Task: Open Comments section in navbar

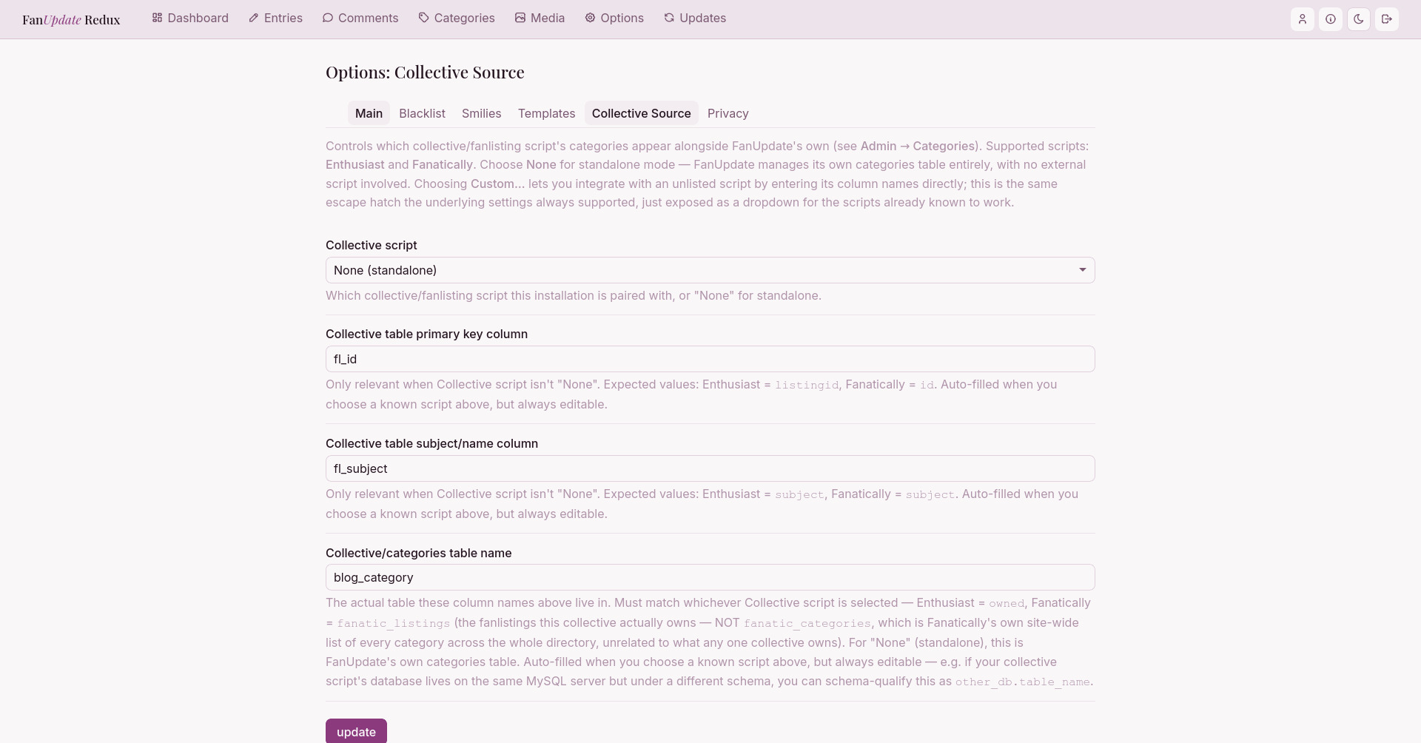Action: 360,18
